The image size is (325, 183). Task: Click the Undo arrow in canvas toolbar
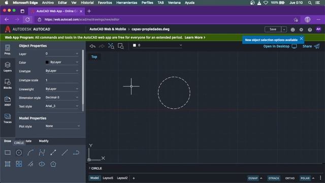(92, 46)
